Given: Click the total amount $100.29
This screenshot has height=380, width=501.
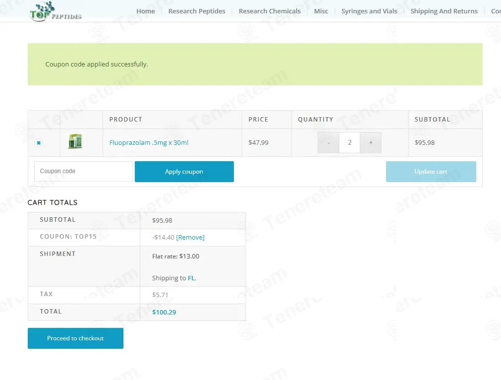Looking at the screenshot, I should (164, 312).
